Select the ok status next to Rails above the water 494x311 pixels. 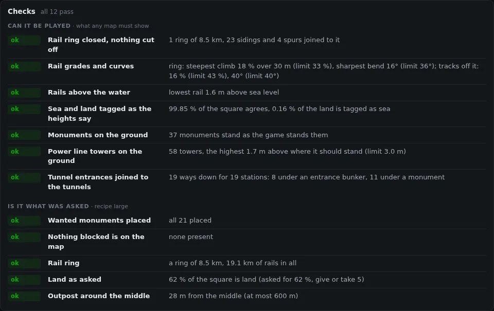tap(24, 93)
